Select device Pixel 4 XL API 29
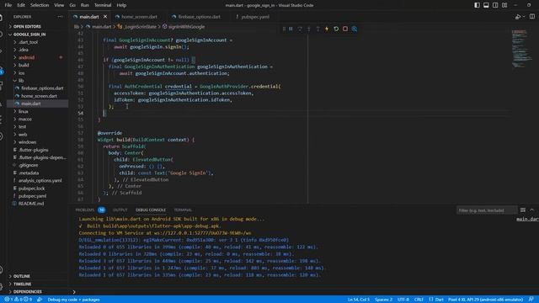The image size is (539, 303). [485, 300]
